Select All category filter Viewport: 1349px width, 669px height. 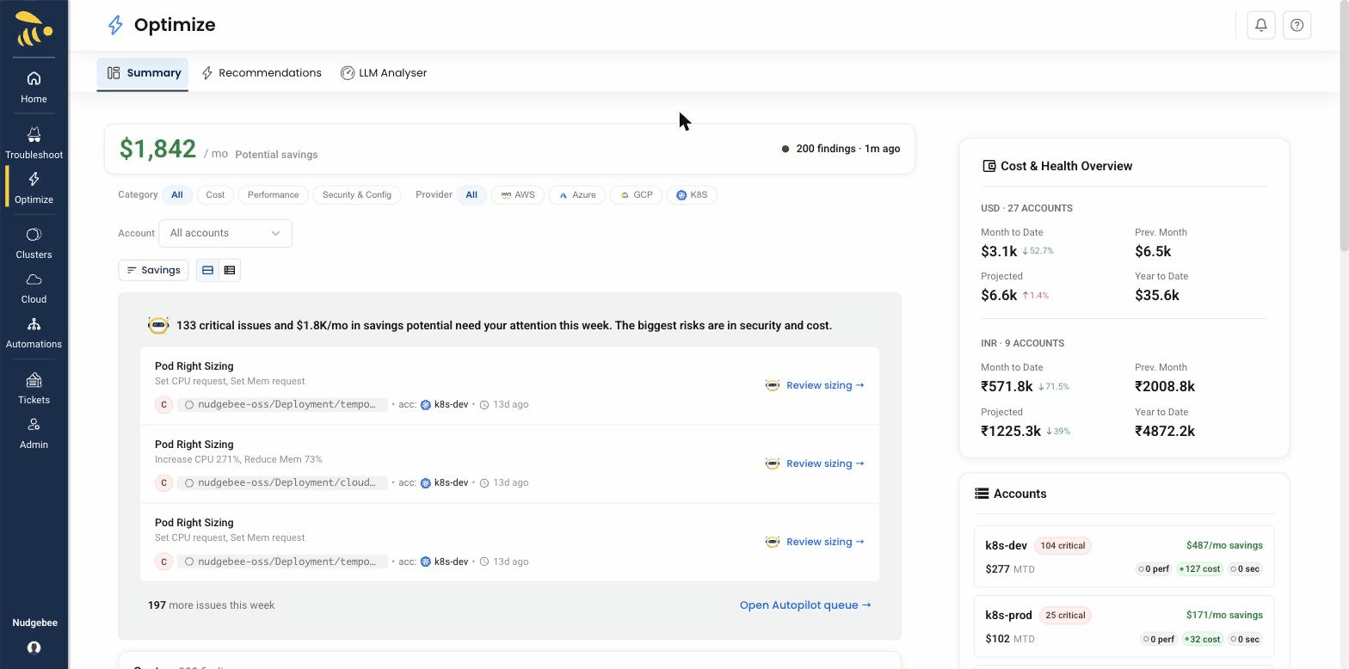click(176, 195)
